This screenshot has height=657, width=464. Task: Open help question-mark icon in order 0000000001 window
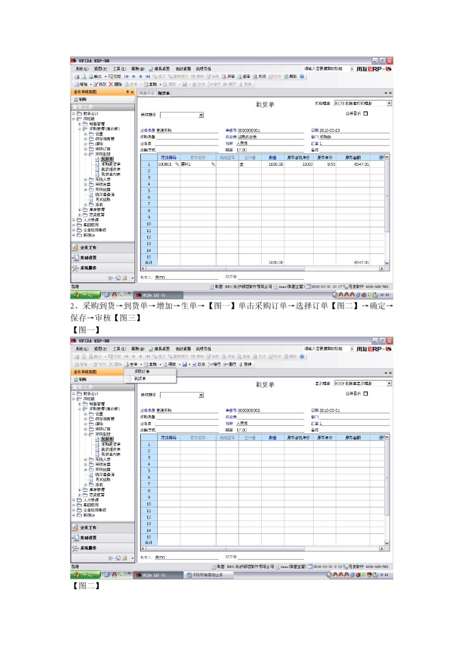click(x=302, y=77)
